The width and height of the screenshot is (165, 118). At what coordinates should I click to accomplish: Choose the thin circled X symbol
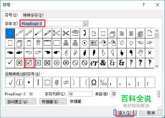coord(57,63)
